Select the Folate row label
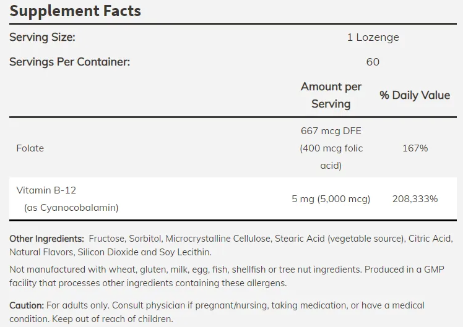The image size is (463, 327). 30,148
